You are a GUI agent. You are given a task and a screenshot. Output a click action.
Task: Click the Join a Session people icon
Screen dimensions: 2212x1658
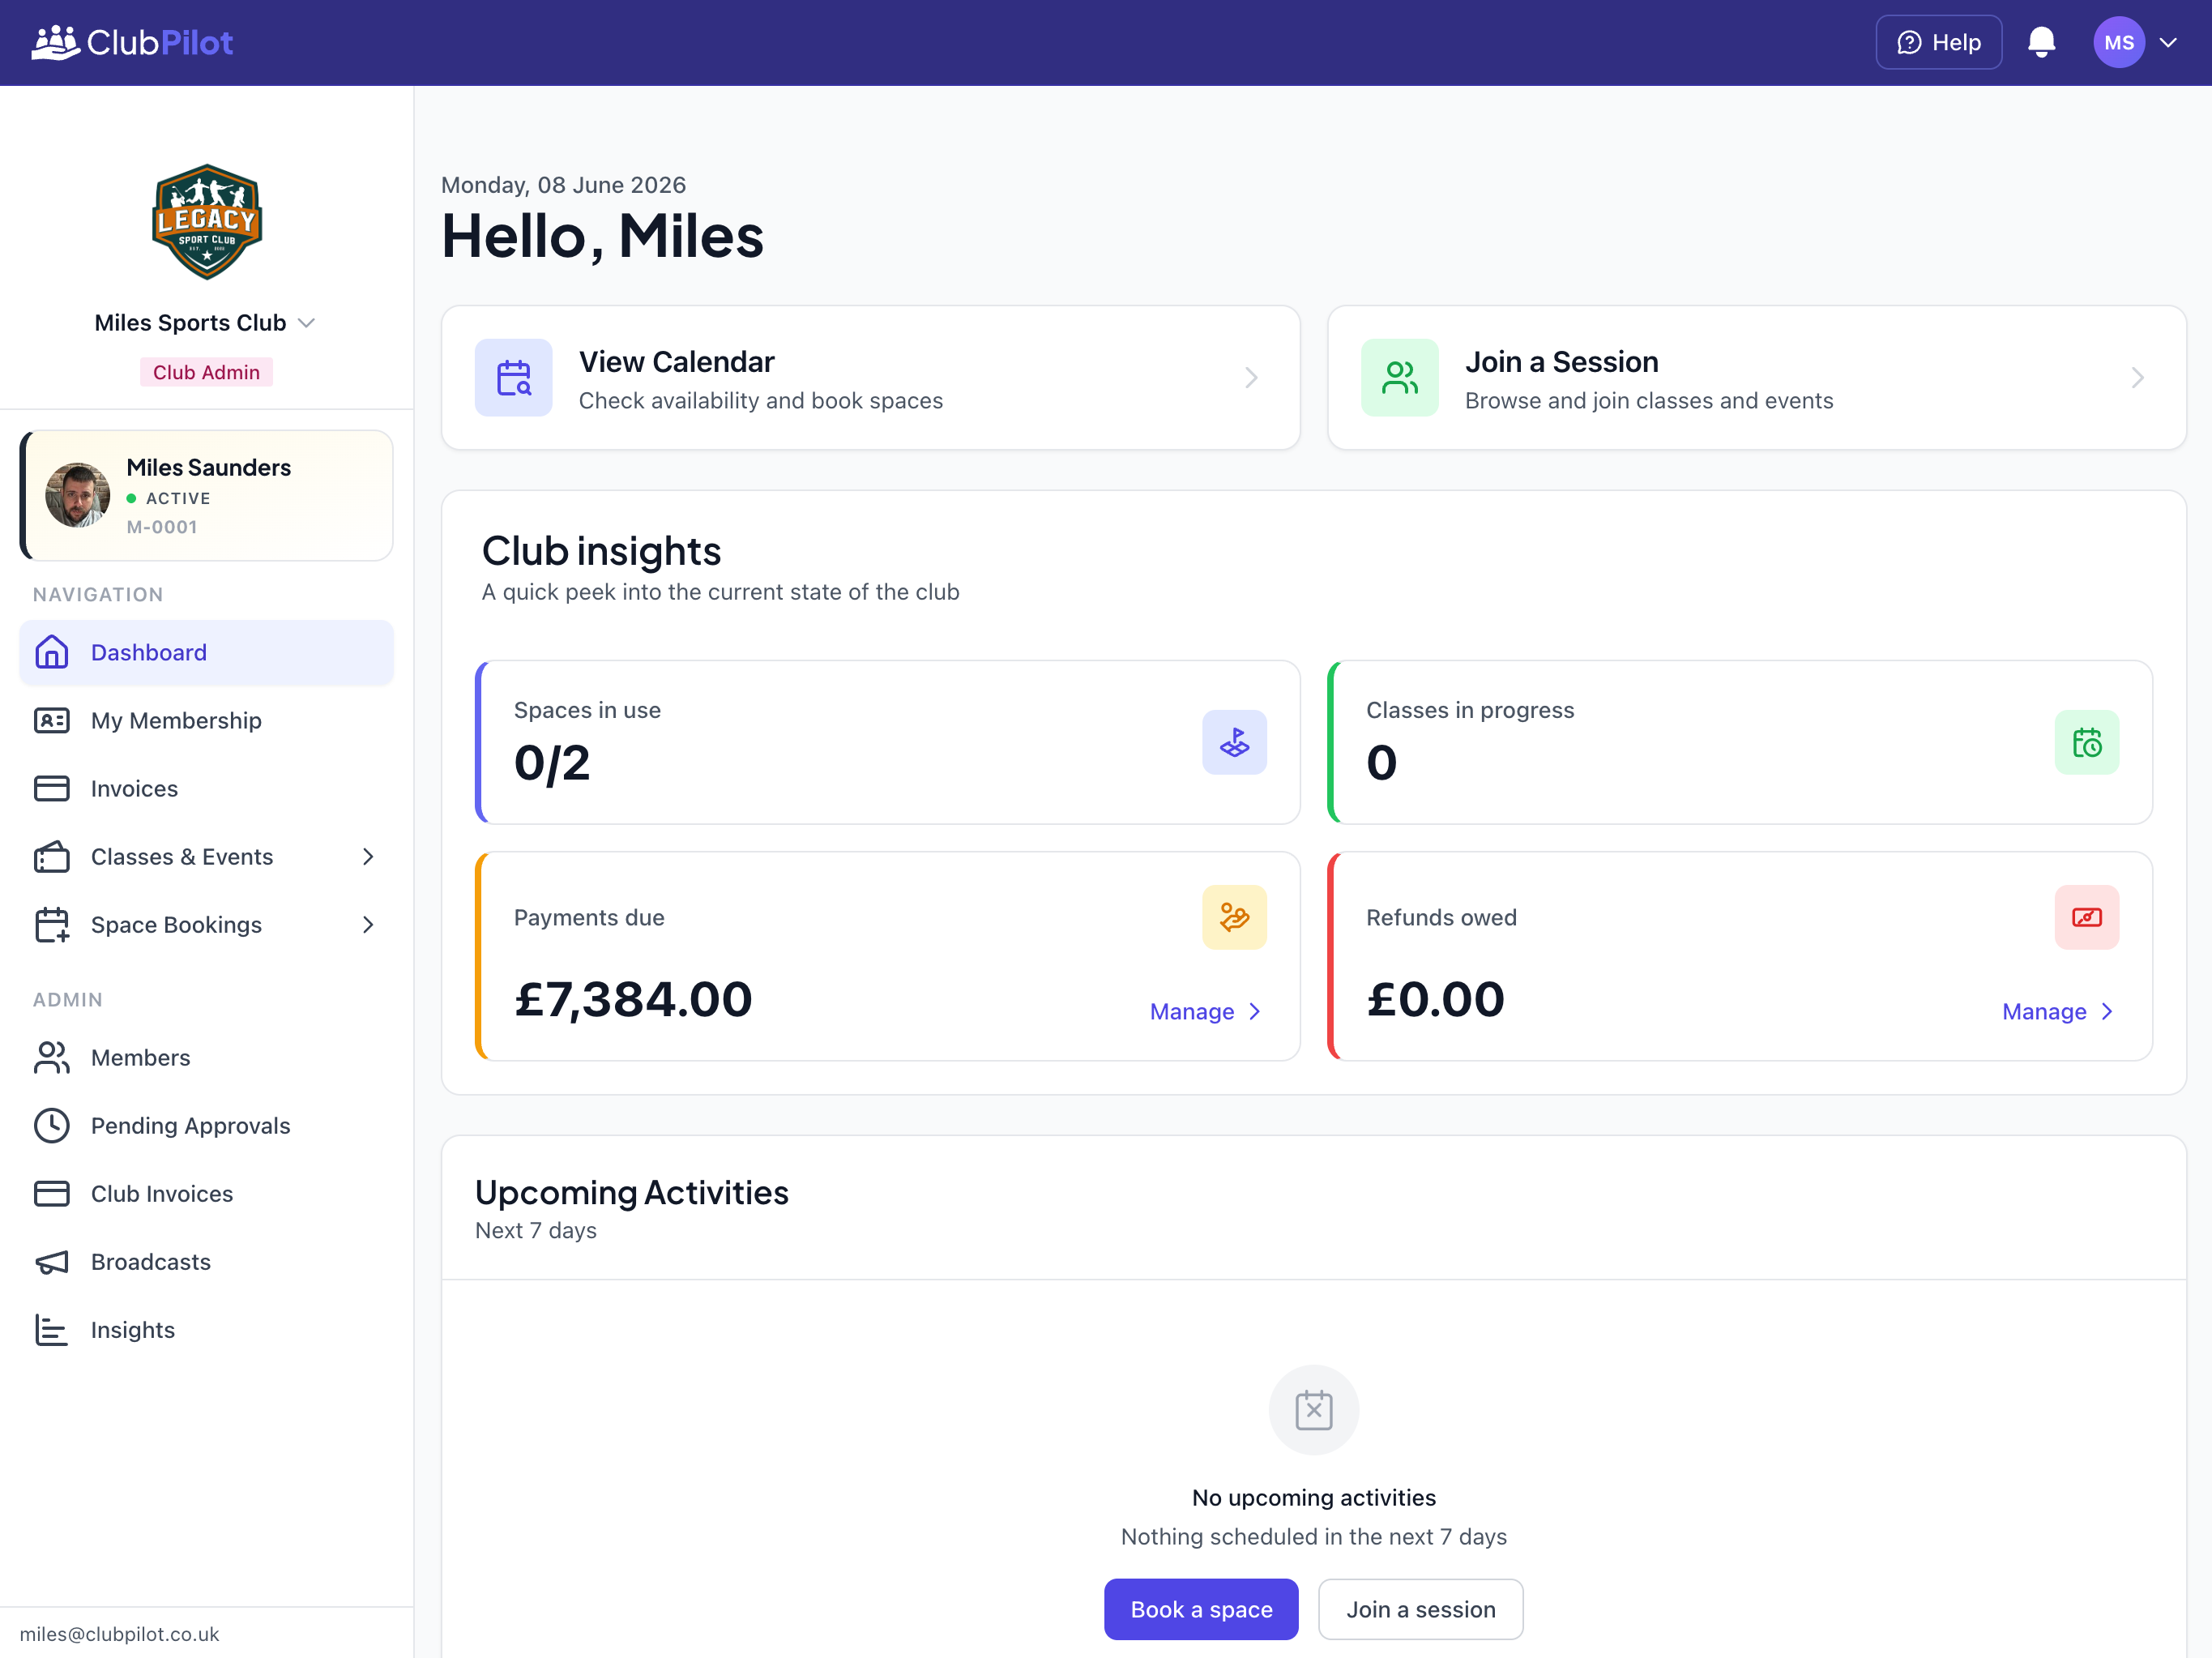click(1399, 377)
